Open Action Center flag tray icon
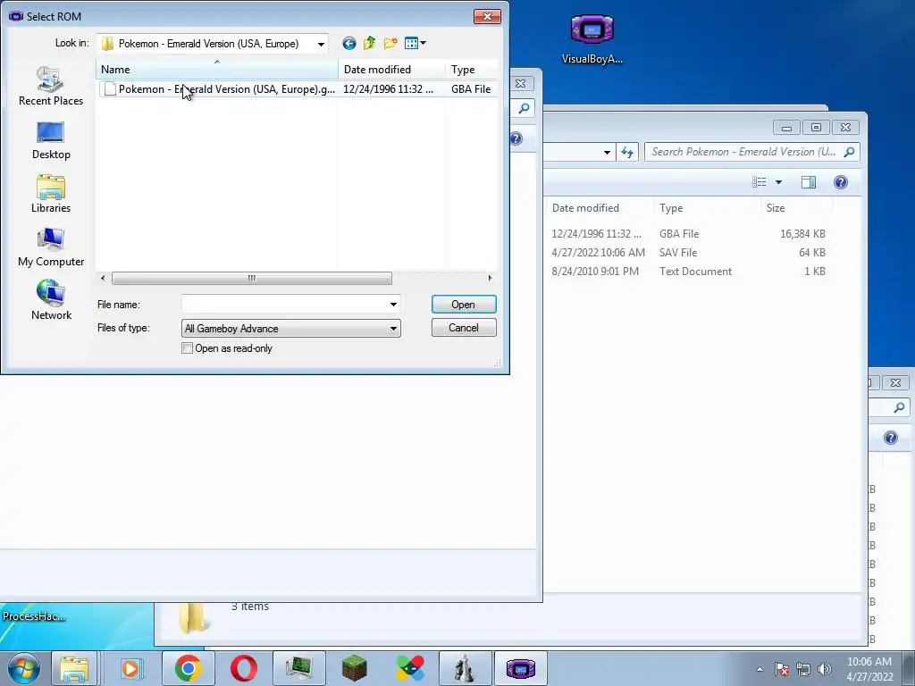Screen dimensions: 915x686 [782, 669]
